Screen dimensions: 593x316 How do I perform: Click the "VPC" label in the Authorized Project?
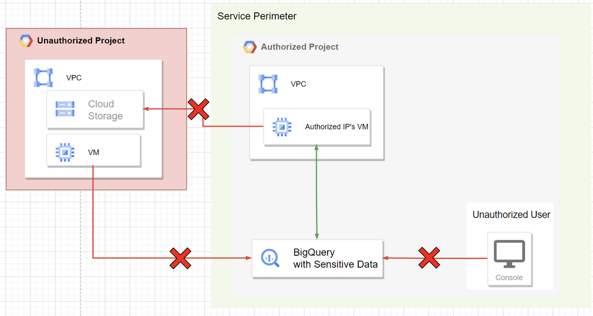(298, 84)
